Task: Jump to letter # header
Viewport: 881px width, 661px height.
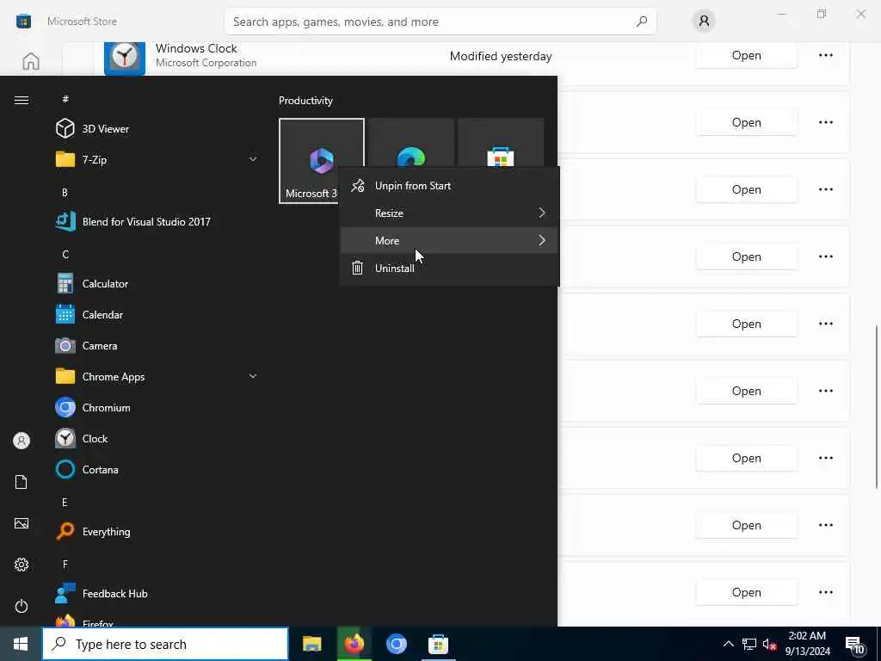Action: [65, 99]
